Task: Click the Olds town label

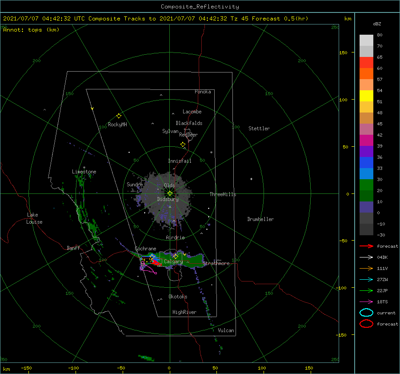Action: click(169, 185)
